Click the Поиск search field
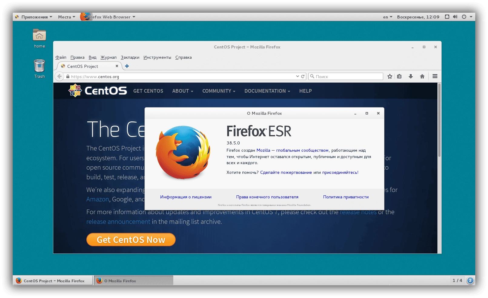The width and height of the screenshot is (488, 298). pos(346,76)
